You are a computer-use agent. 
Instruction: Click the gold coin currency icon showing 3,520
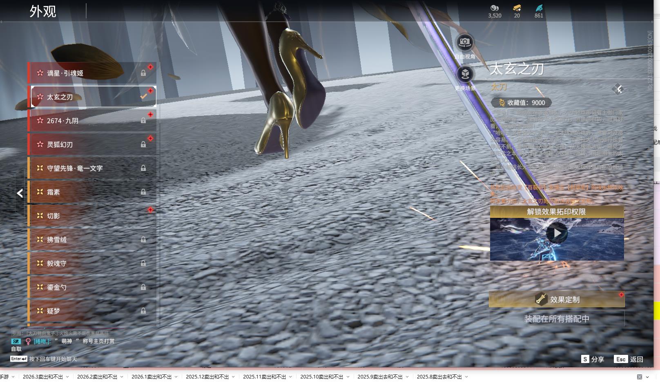494,8
